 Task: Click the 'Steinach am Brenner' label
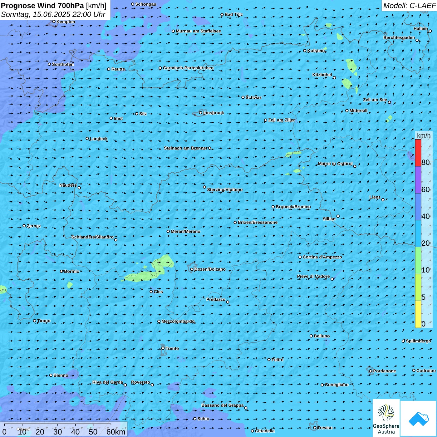pyautogui.click(x=186, y=148)
